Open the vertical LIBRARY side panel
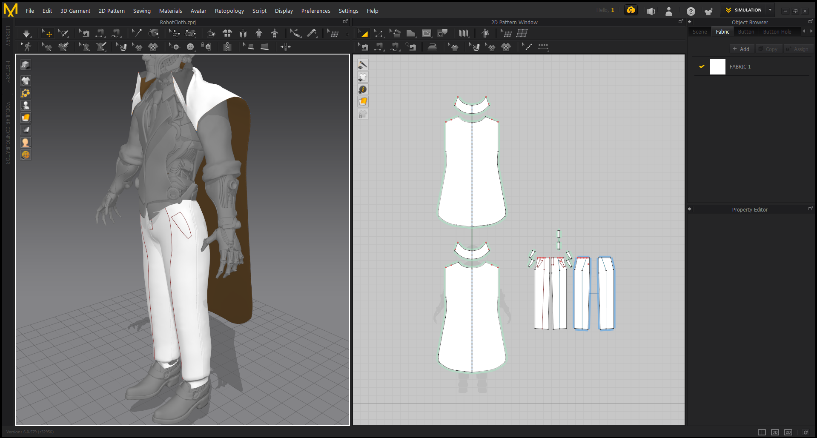 click(8, 36)
